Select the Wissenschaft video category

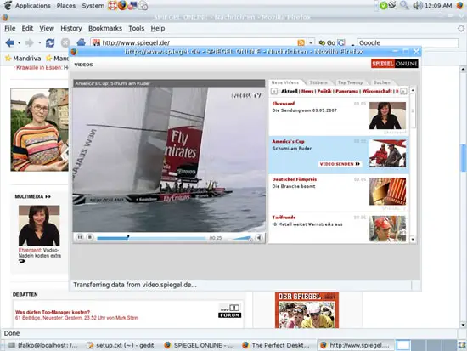pos(377,91)
